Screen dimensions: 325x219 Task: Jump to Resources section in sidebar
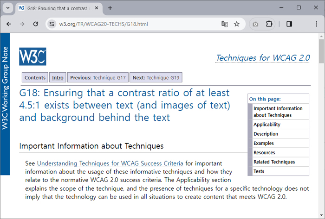[x=278, y=152]
